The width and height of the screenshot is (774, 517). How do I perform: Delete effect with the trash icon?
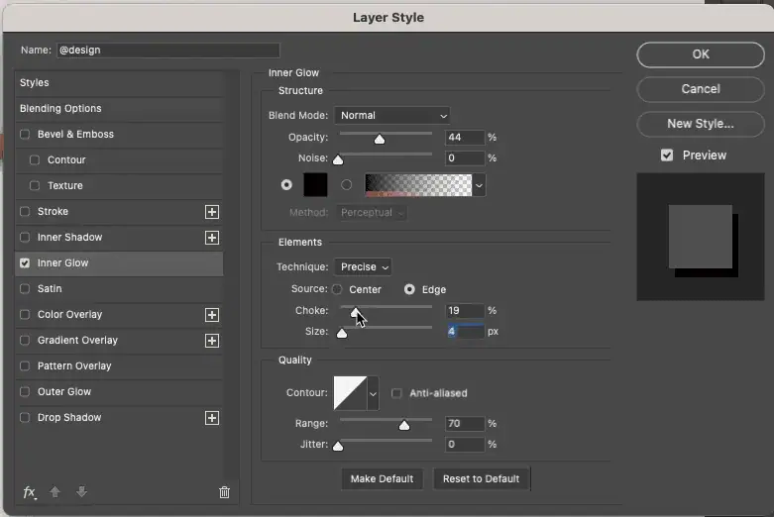click(x=224, y=492)
